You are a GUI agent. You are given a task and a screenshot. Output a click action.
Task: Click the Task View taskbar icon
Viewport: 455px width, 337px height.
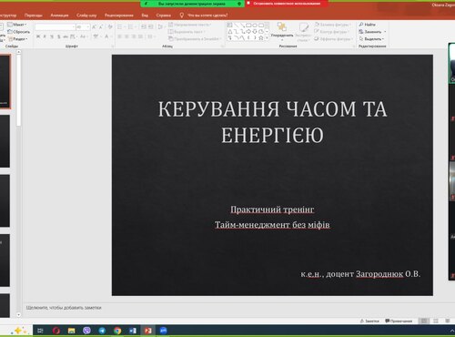pos(40,331)
